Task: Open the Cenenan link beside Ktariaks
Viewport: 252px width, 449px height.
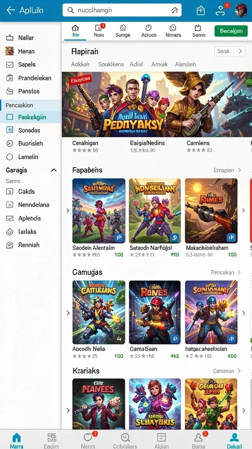Action: point(227,371)
